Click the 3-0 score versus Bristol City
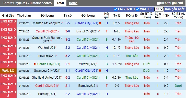This screenshot has width=186, height=98. coord(68,31)
